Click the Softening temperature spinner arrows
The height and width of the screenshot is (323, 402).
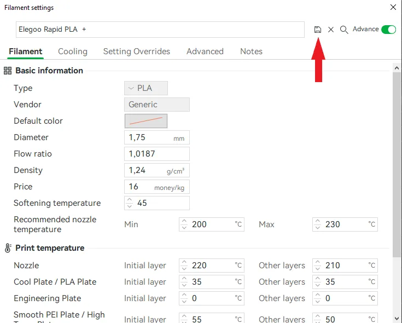[x=130, y=203]
